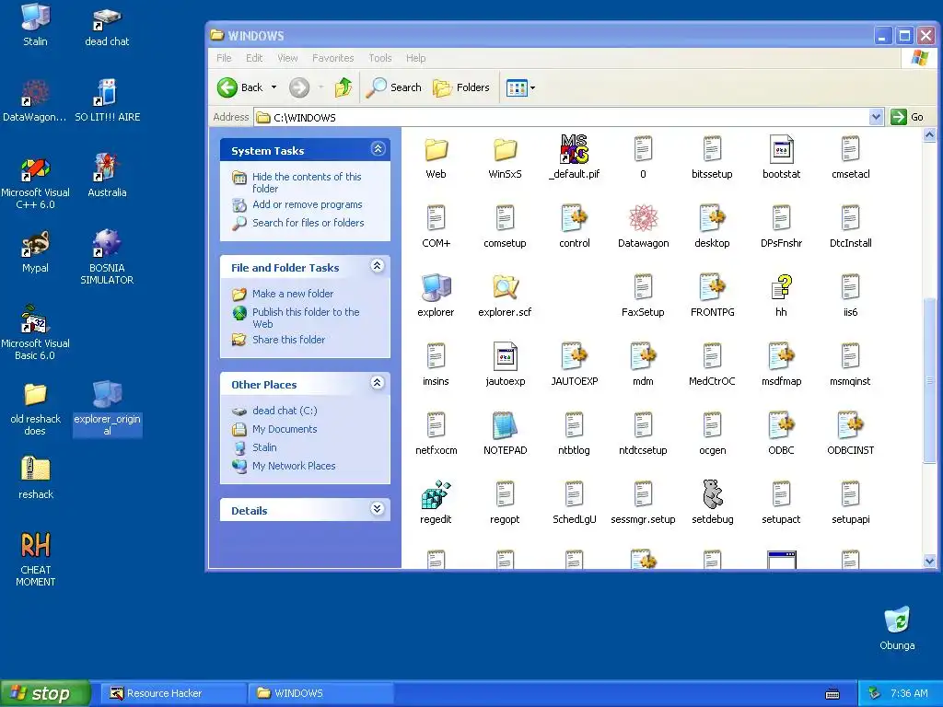Image resolution: width=943 pixels, height=707 pixels.
Task: Open the regedit registry editor icon
Action: (436, 494)
